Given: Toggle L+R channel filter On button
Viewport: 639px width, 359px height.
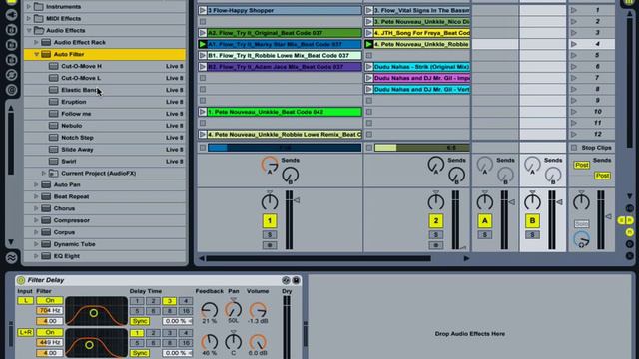Looking at the screenshot, I should click(x=50, y=332).
